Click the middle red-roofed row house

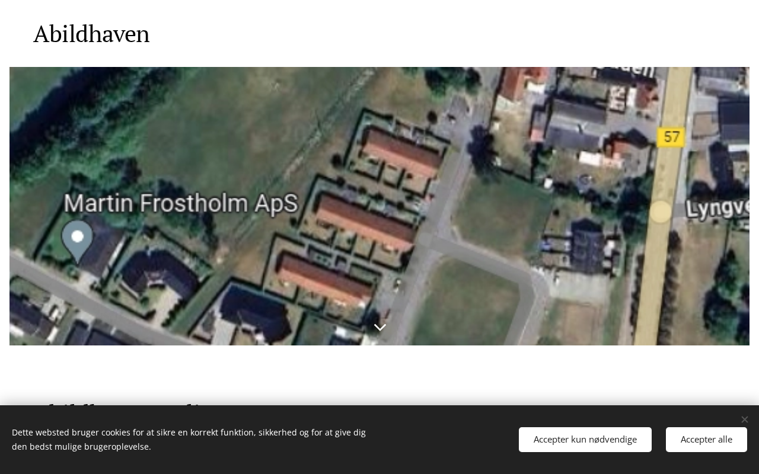[x=365, y=221]
